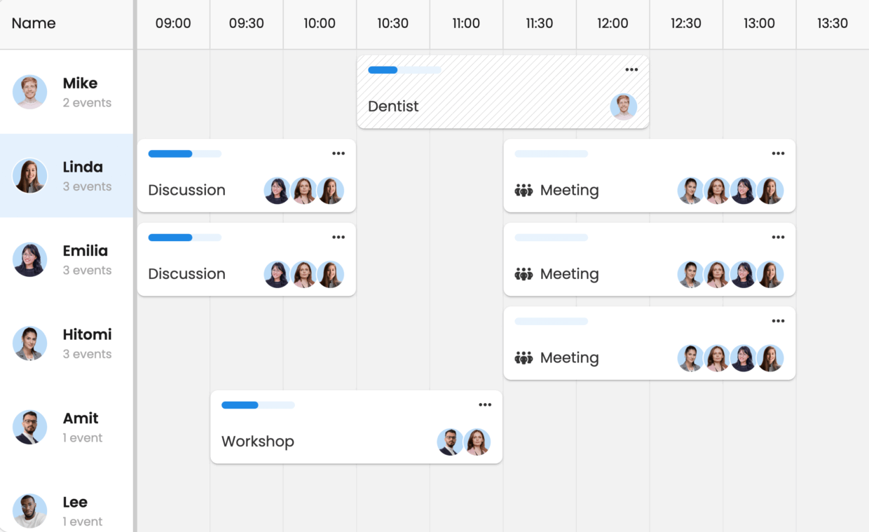Click group icon in Linda's Meeting card
The image size is (869, 532).
524,190
